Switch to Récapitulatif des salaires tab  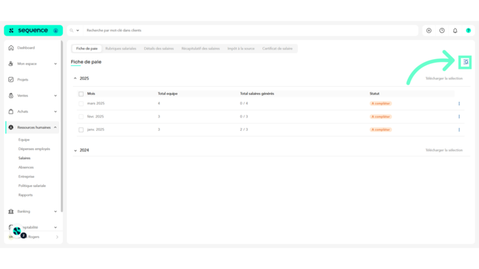[201, 49]
